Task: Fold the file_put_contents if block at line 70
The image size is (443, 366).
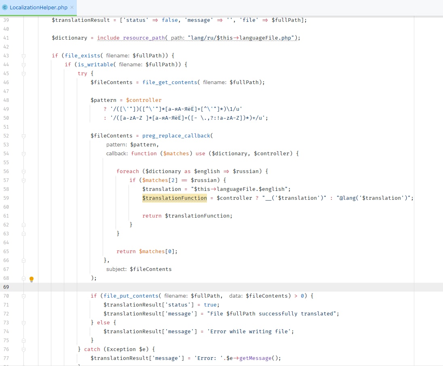Action: 24,296
